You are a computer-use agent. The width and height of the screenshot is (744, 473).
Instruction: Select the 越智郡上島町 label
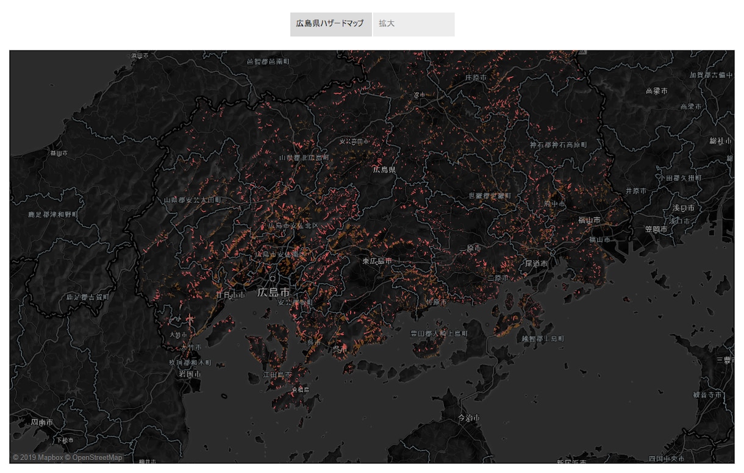(x=543, y=338)
